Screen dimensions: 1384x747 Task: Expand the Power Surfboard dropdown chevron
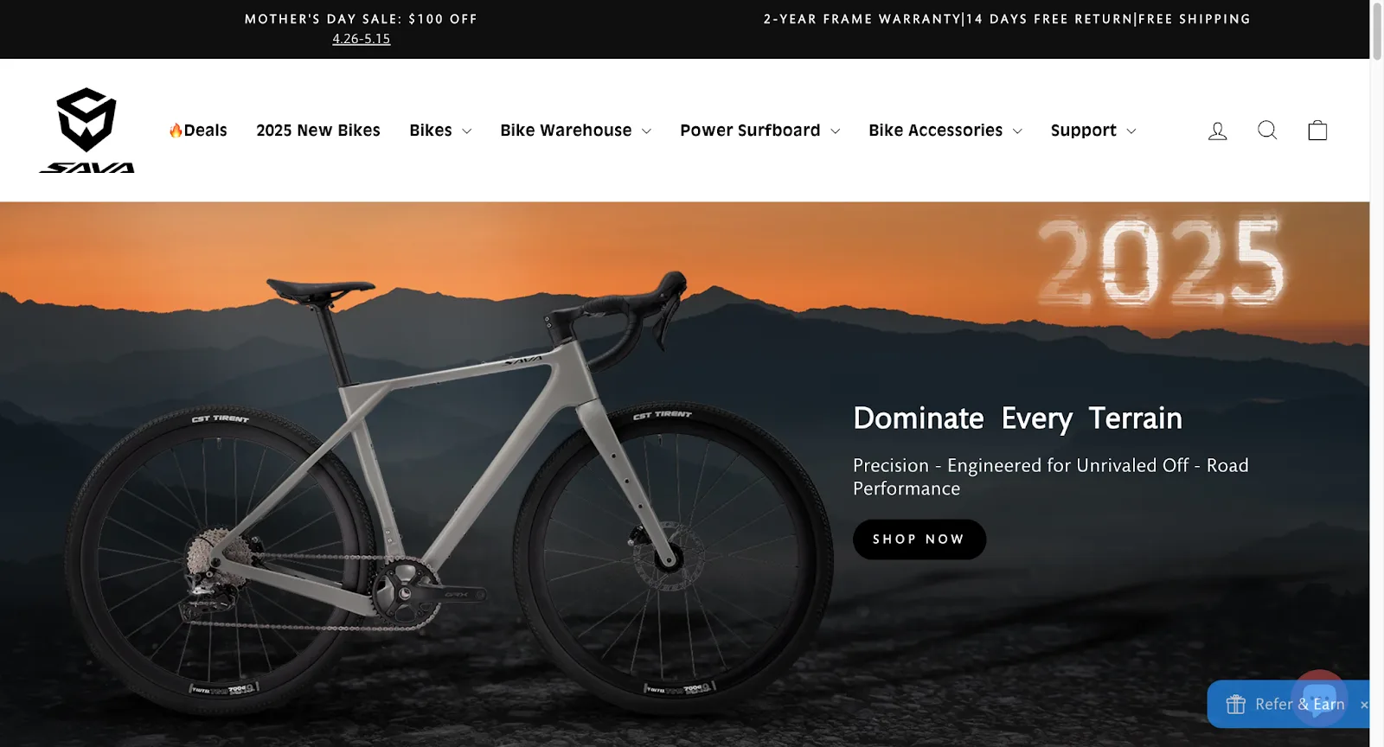(x=835, y=131)
